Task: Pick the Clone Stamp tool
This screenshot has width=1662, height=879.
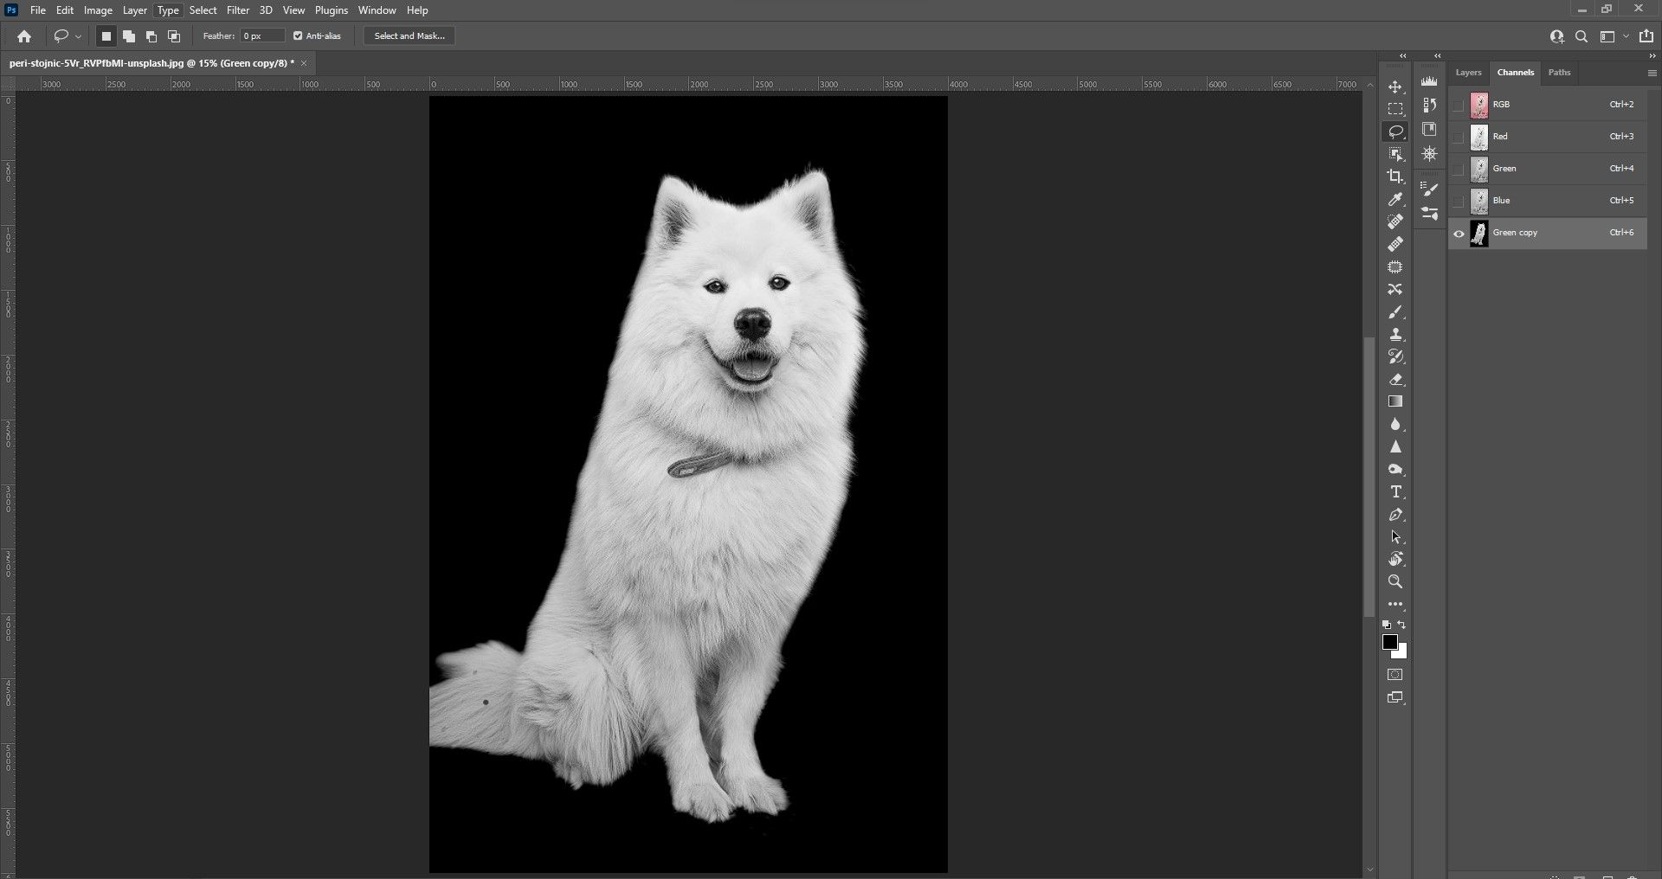Action: 1395,335
